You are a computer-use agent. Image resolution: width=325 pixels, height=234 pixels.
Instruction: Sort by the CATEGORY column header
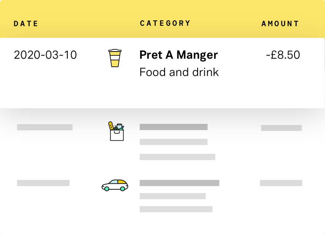pos(165,23)
